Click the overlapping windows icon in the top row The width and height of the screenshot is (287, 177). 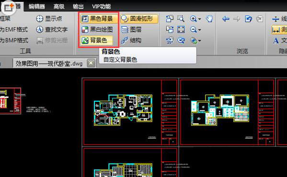point(170,19)
